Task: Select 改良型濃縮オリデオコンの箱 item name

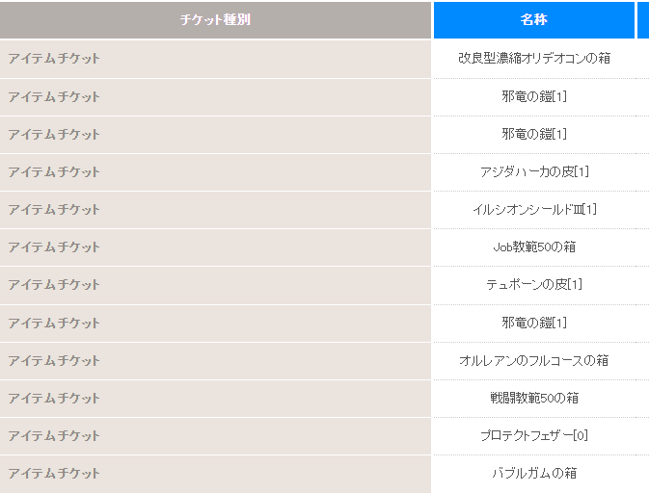Action: click(x=533, y=58)
